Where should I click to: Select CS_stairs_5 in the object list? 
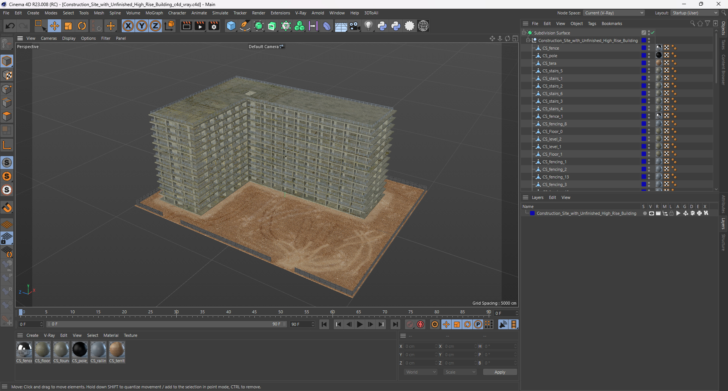point(552,71)
